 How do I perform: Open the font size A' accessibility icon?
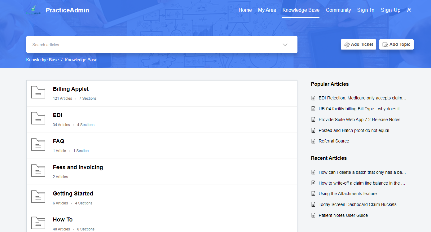[409, 10]
